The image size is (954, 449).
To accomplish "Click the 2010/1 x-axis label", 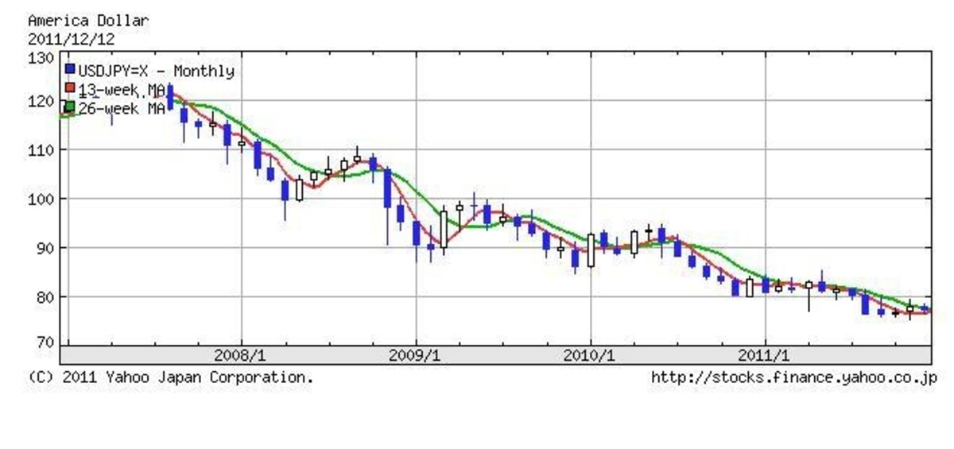I will tap(591, 355).
